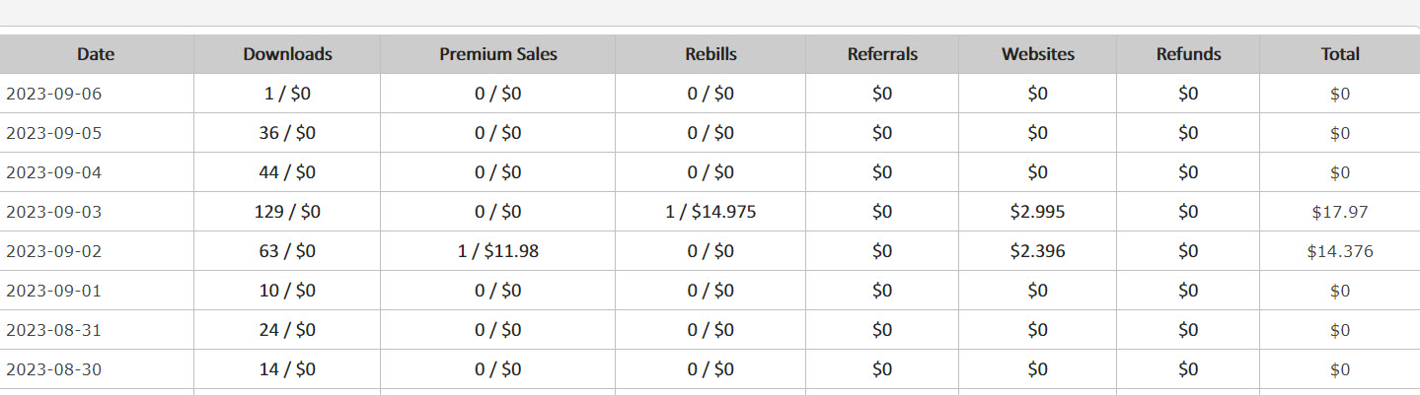Click the Premium Sales column header
Viewport: 1420px width, 395px height.
497,54
